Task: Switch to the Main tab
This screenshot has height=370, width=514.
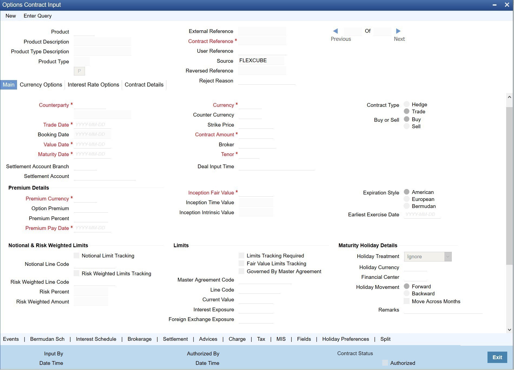Action: point(9,85)
